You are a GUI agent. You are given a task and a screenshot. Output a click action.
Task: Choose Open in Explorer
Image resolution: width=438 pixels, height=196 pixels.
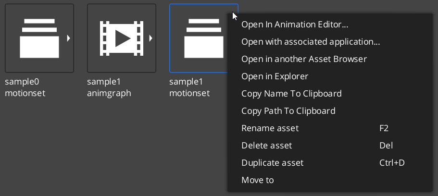[x=275, y=76]
